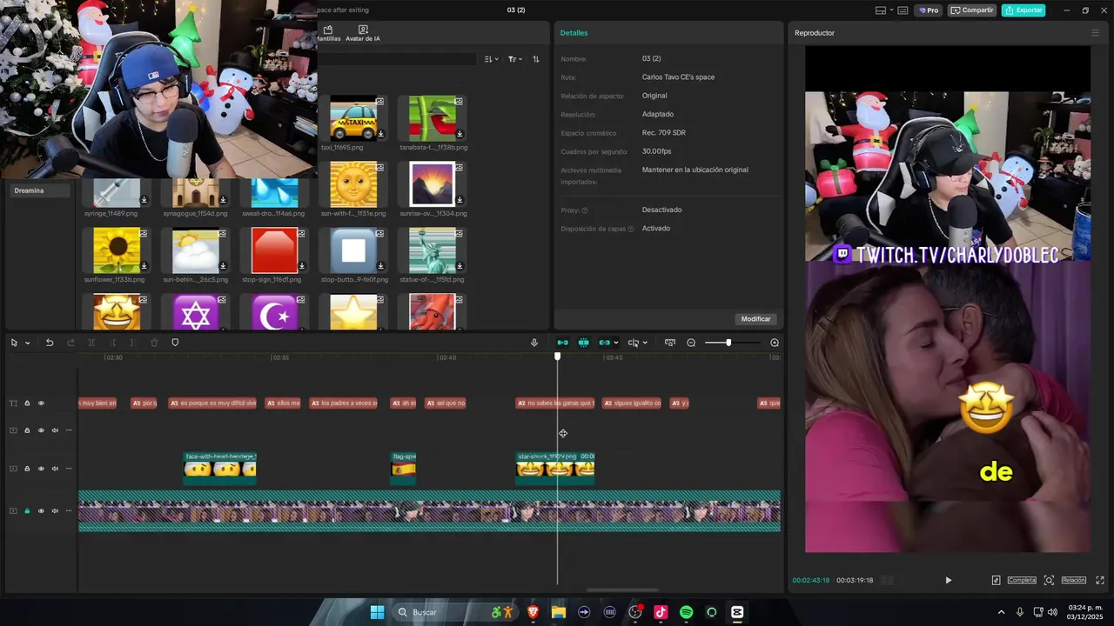
Task: Click the TikTok safe-zone icon in player
Action: (x=996, y=580)
